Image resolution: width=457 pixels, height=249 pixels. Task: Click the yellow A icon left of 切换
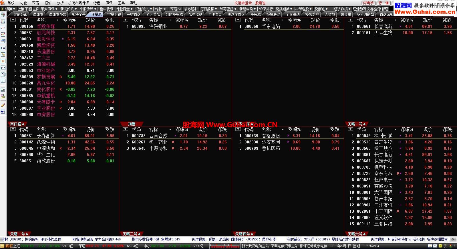tap(2, 9)
